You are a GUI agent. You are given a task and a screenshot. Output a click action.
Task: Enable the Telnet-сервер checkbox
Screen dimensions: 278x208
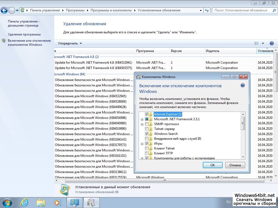[x=147, y=129]
